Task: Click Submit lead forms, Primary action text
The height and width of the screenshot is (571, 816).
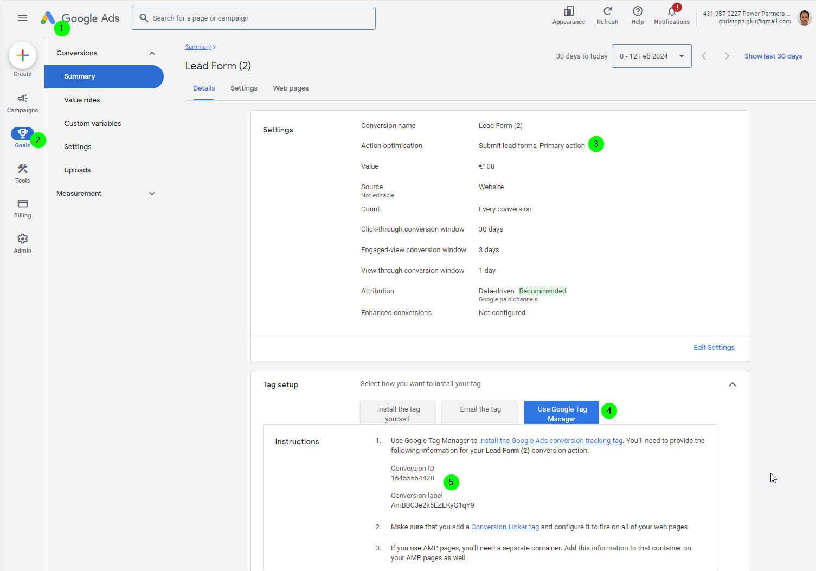Action: coord(531,146)
